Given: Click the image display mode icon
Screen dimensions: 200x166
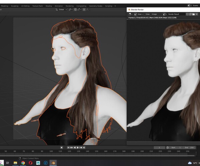Looking at the screenshot, I should (x=135, y=14).
